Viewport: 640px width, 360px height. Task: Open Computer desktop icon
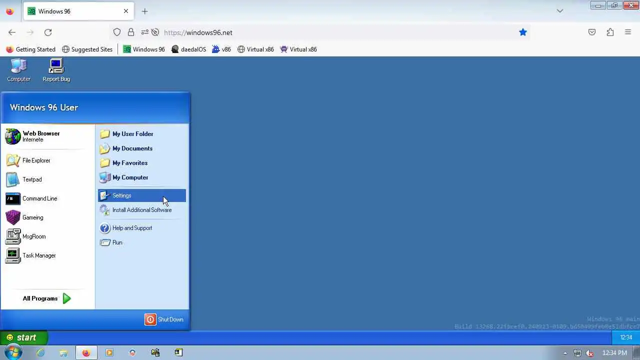pyautogui.click(x=18, y=70)
